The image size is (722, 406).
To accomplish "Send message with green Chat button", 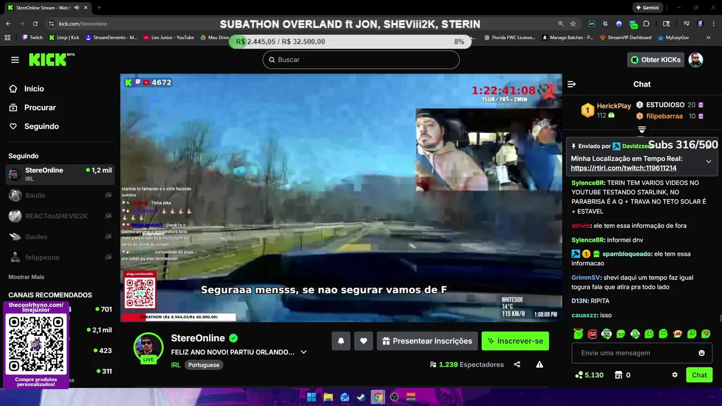I will pos(699,375).
